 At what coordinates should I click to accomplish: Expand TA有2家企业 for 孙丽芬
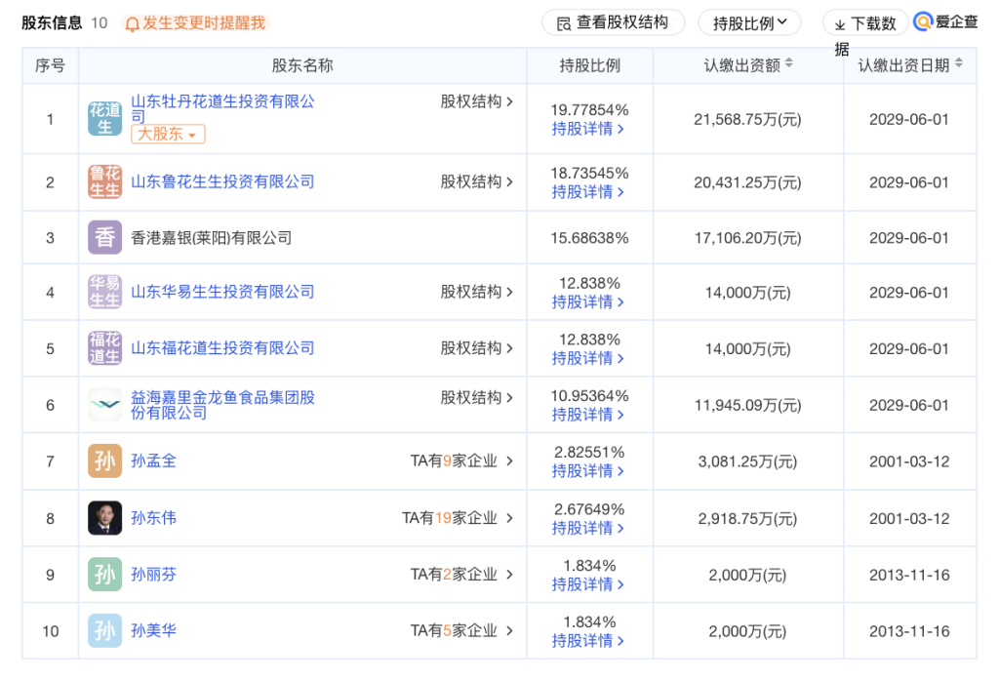[461, 575]
